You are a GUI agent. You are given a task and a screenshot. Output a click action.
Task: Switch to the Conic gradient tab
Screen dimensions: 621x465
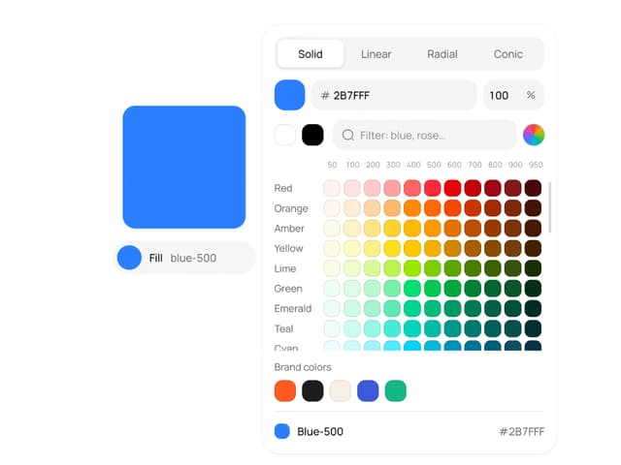tap(508, 54)
